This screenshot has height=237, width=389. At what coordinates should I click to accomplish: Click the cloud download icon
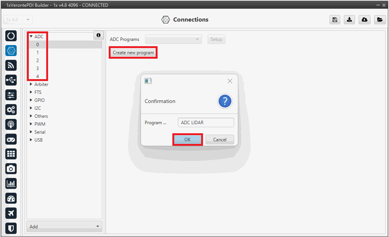pos(364,20)
